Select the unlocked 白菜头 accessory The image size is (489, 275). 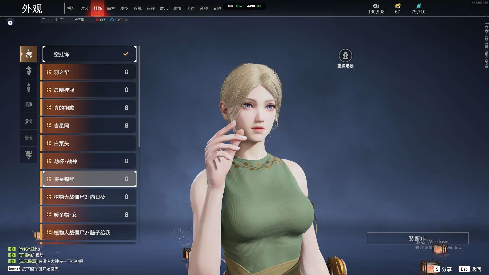pyautogui.click(x=89, y=143)
